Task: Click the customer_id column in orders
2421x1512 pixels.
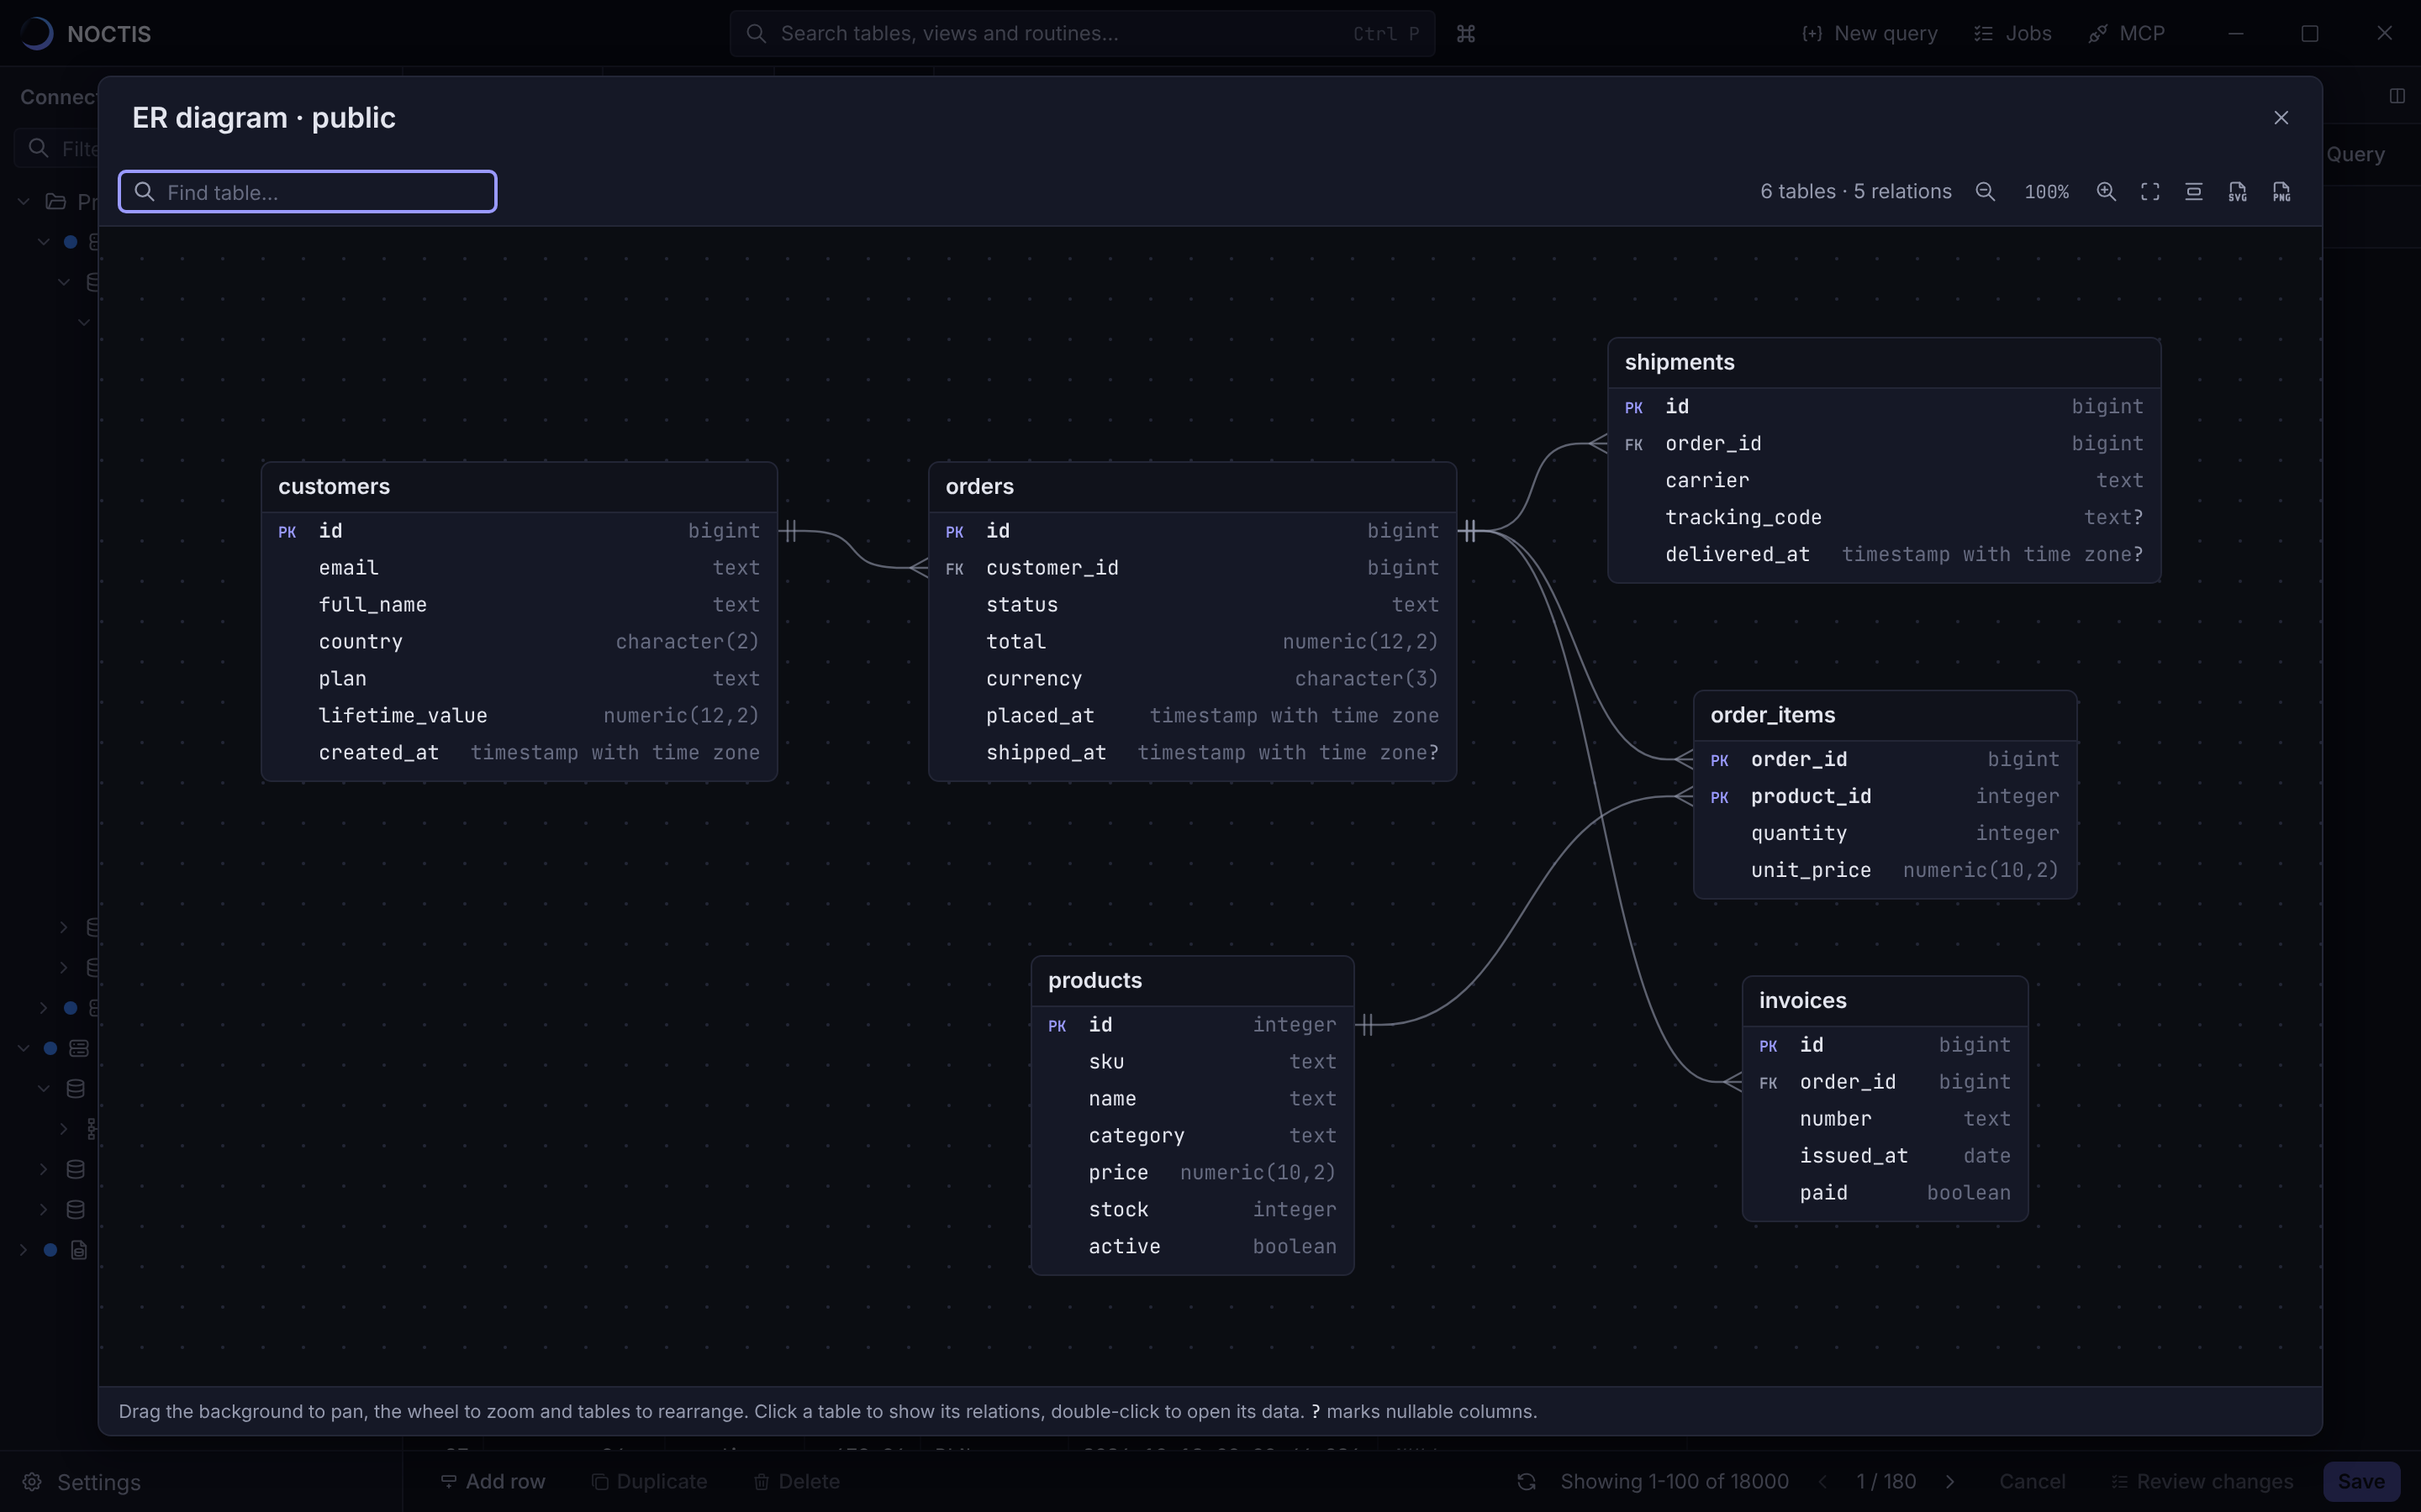Action: (x=1193, y=568)
